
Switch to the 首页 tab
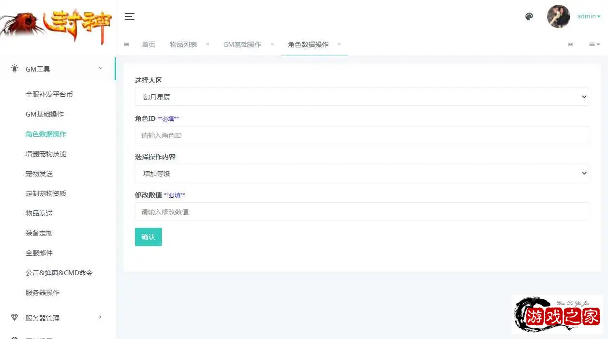coord(148,44)
